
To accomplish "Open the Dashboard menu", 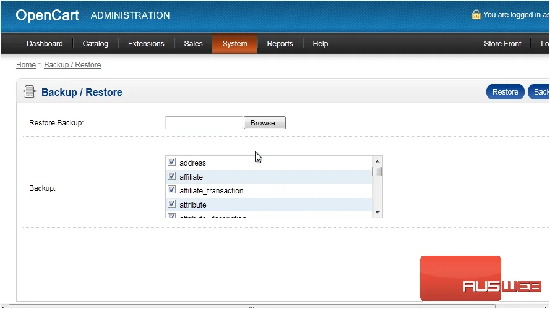I will click(x=45, y=44).
